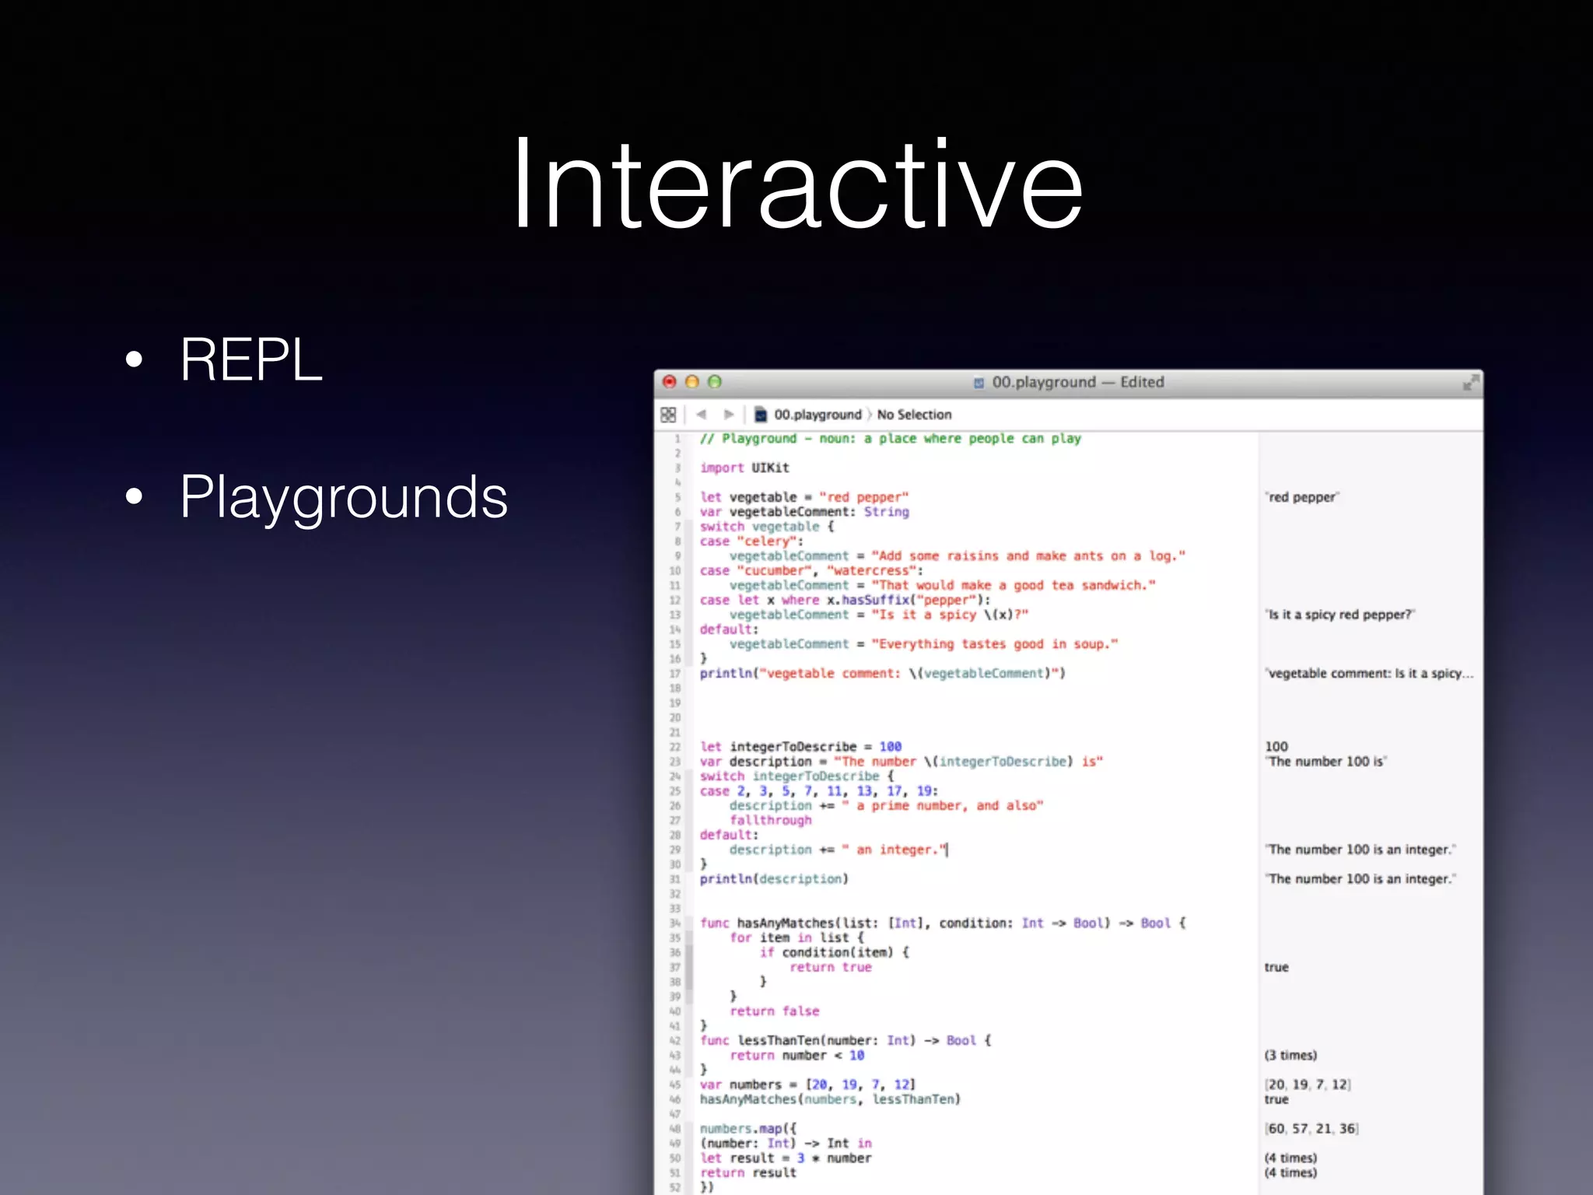This screenshot has height=1195, width=1593.
Task: Click the [60, 57, 21, 36] result
Action: [x=1311, y=1129]
